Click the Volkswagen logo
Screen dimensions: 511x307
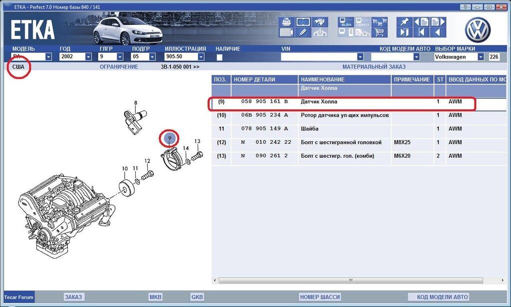coord(478,29)
